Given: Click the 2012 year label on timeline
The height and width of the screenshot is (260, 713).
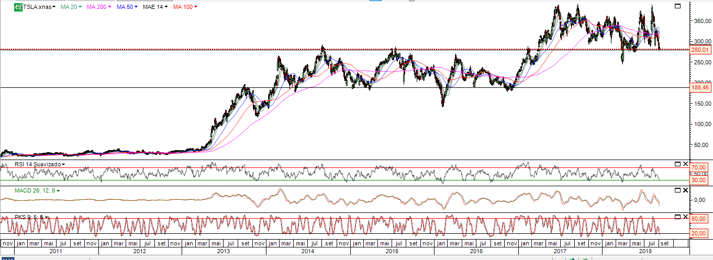Looking at the screenshot, I should tap(140, 251).
